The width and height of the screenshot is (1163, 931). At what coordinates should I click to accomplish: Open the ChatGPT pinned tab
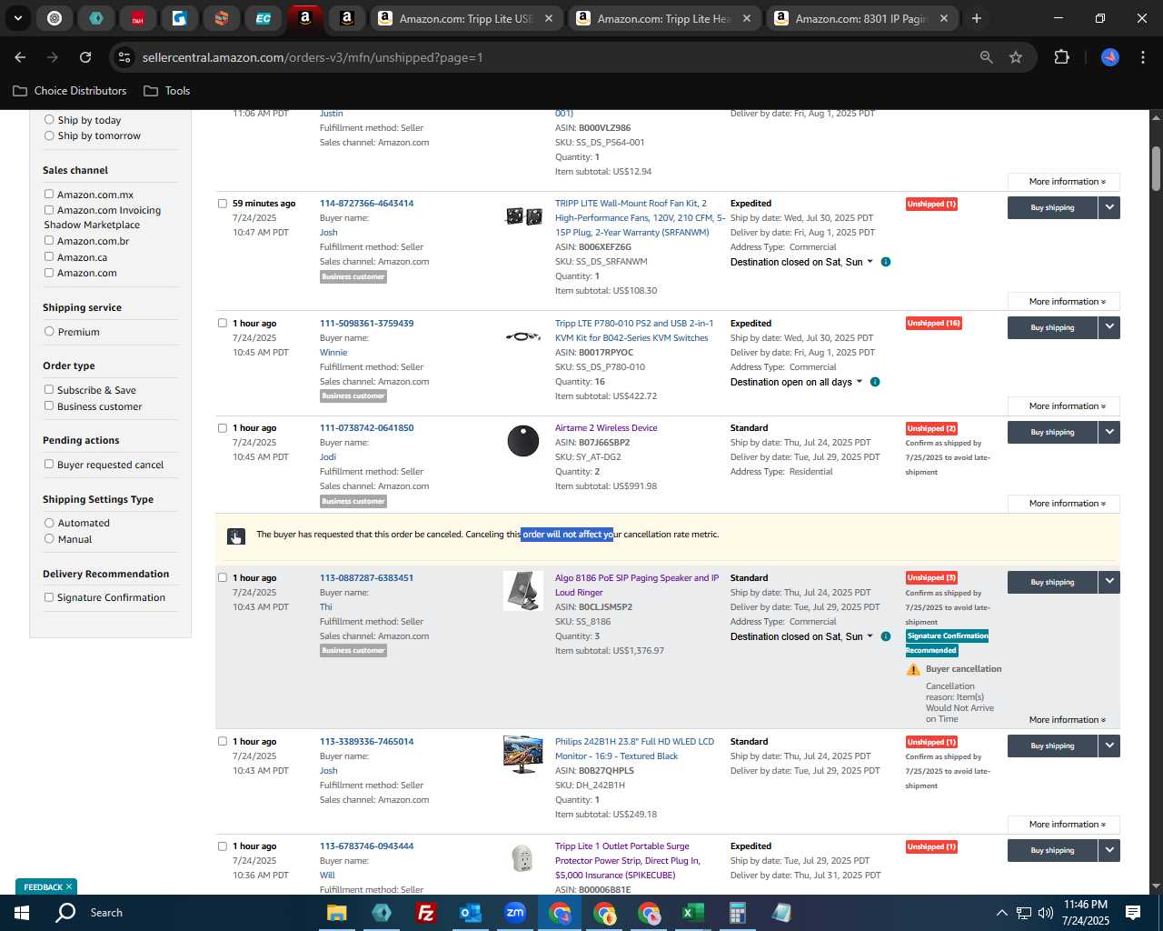tap(55, 18)
